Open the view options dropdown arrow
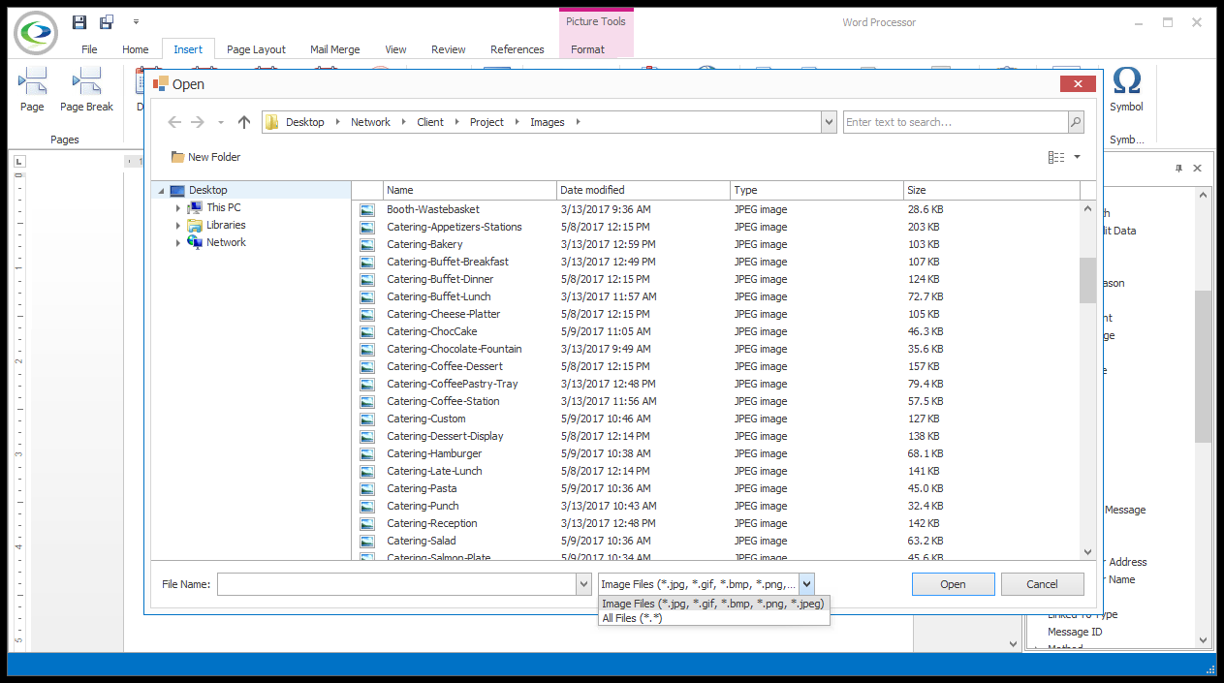 pyautogui.click(x=1077, y=157)
